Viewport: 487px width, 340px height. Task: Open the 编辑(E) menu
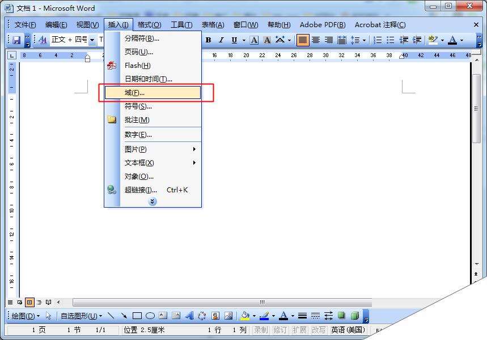(x=56, y=25)
